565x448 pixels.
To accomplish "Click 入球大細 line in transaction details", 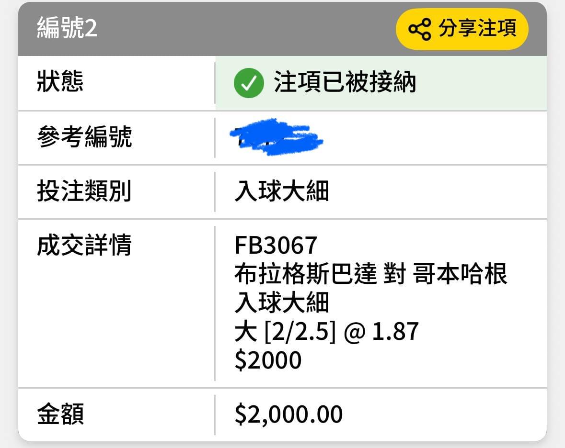I will pyautogui.click(x=282, y=302).
